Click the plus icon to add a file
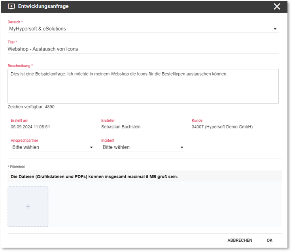The width and height of the screenshot is (291, 252). (28, 207)
